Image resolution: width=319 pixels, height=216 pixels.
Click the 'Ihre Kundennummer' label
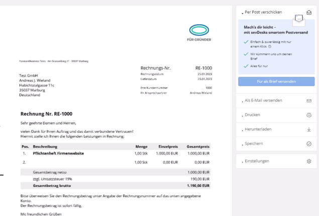click(154, 88)
